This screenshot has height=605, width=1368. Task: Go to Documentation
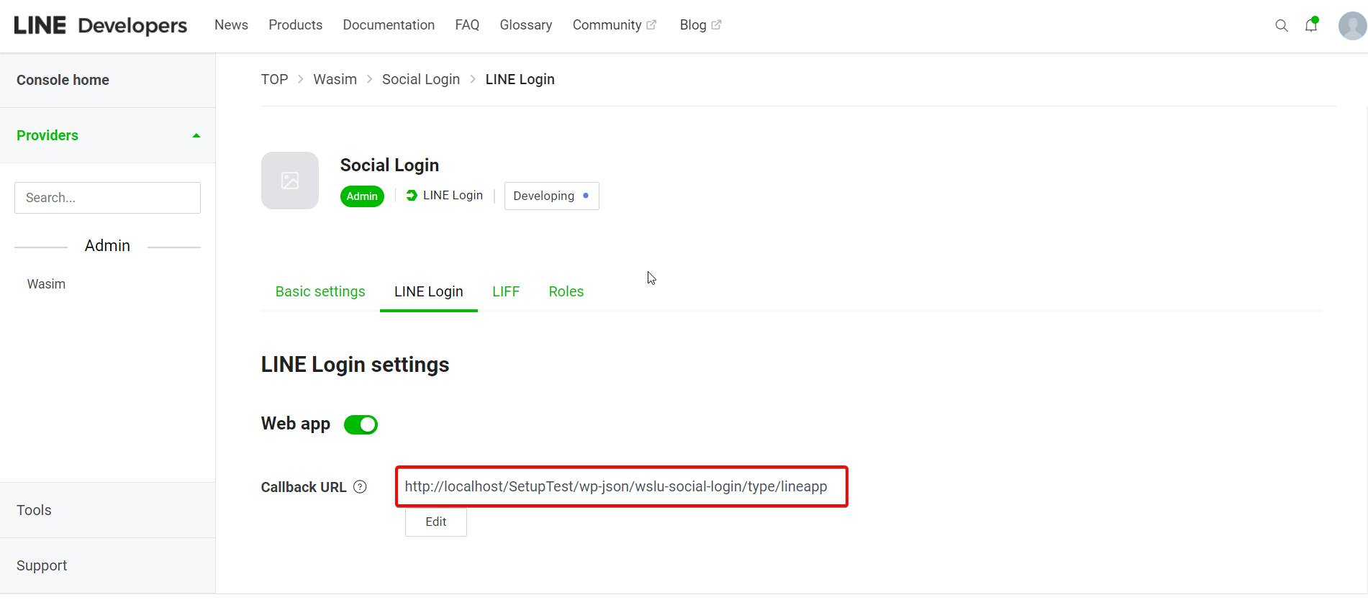[389, 25]
